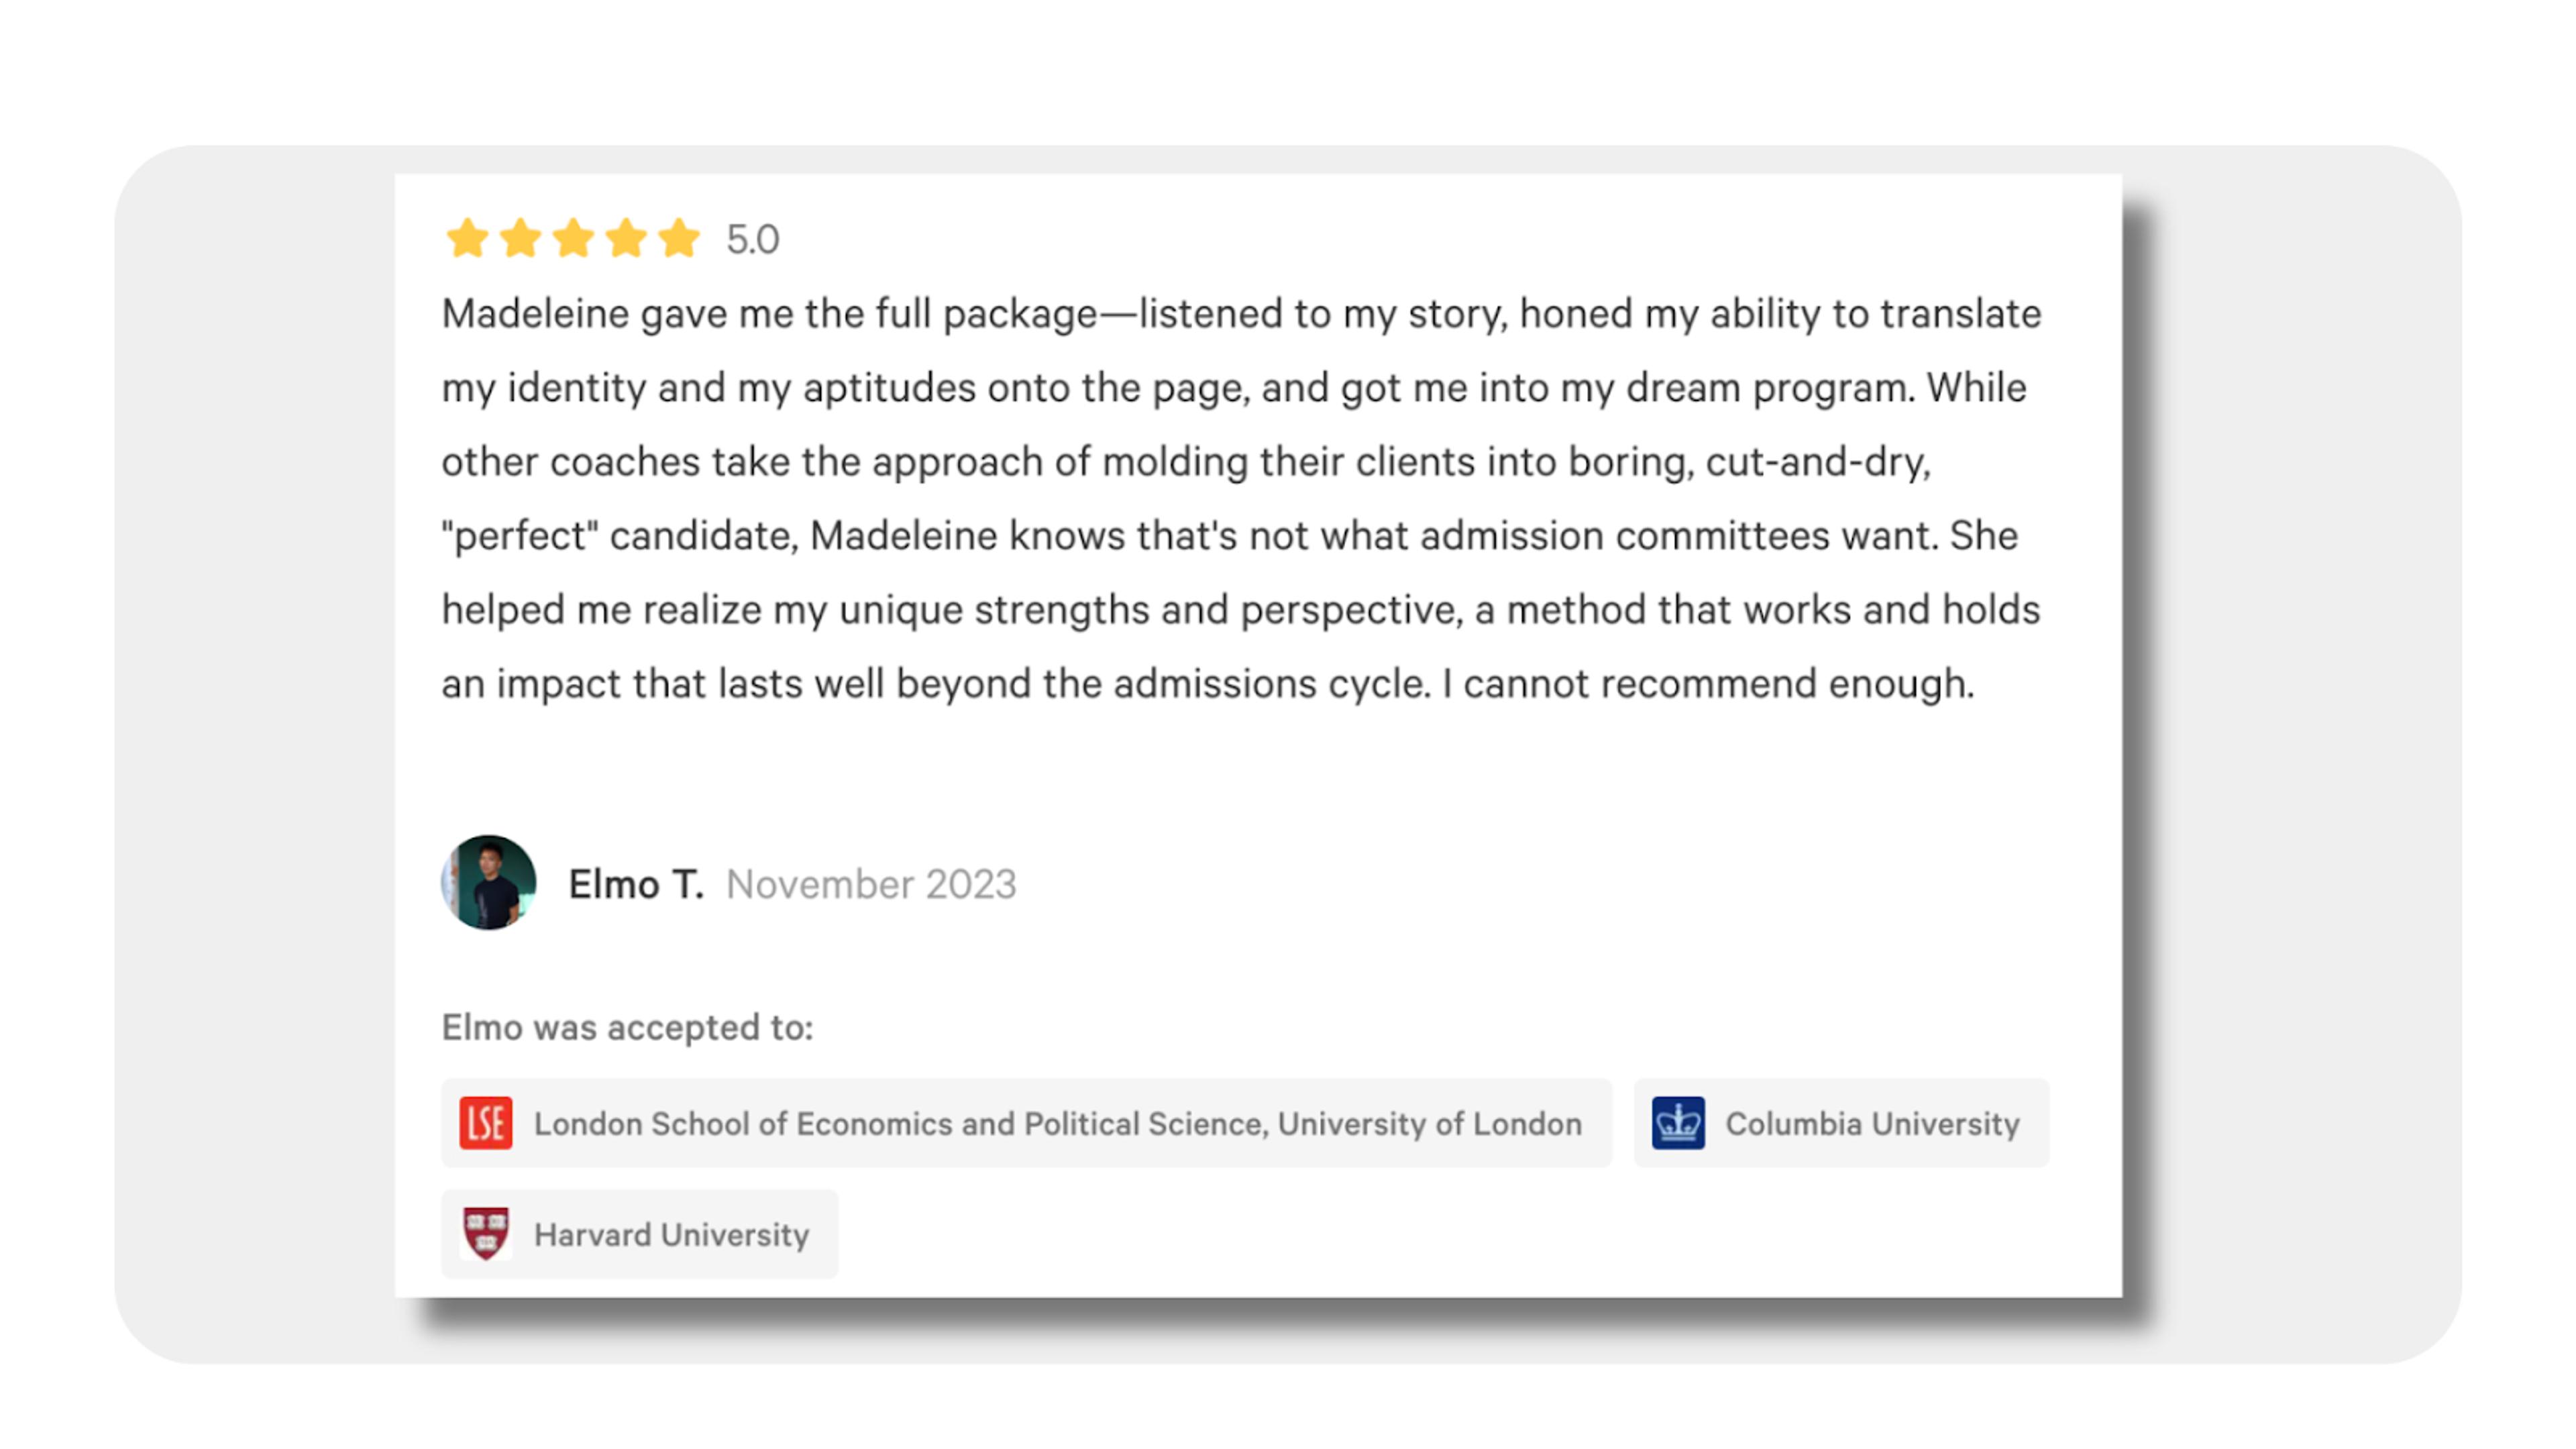Click the first yellow rating star
The image size is (2576, 1449).
click(x=467, y=238)
